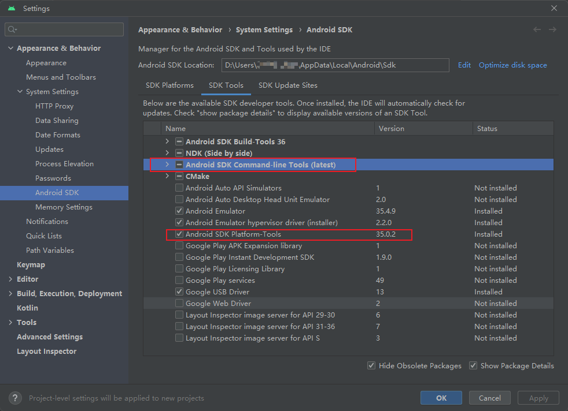Viewport: 568px width, 411px height.
Task: Toggle NDK (Side by side) checkbox
Action: coord(179,154)
